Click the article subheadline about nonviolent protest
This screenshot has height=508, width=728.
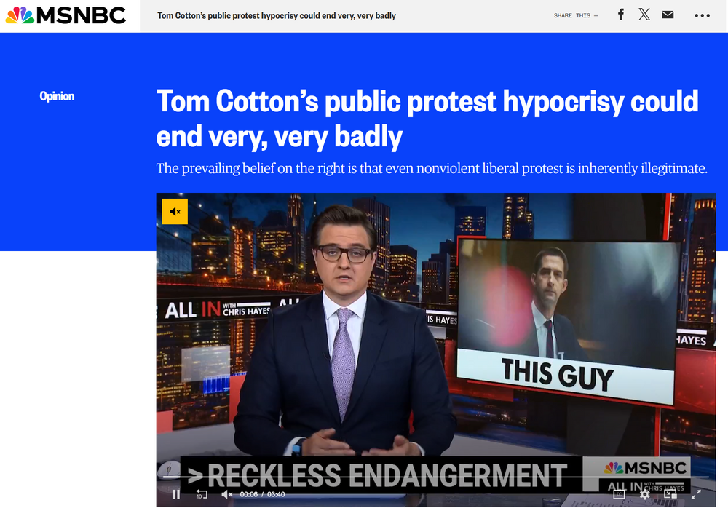coord(432,169)
